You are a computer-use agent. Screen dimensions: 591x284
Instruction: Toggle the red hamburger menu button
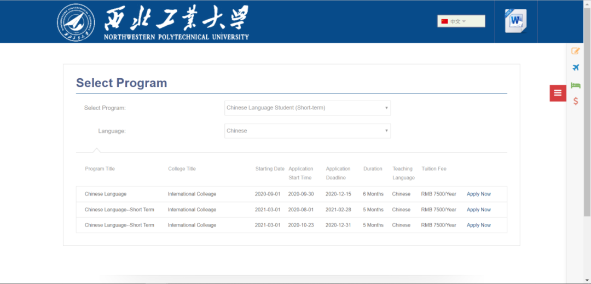pos(558,93)
